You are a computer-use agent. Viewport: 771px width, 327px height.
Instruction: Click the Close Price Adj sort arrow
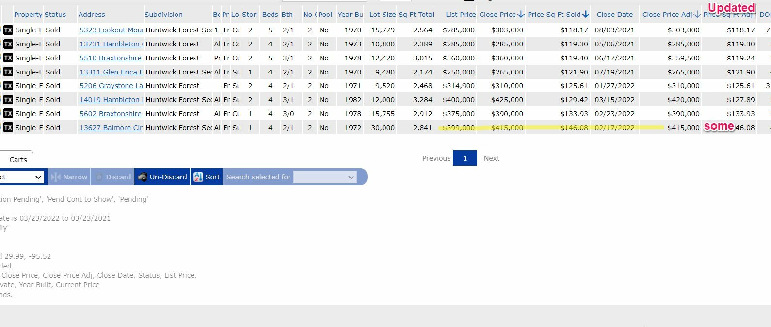point(697,15)
